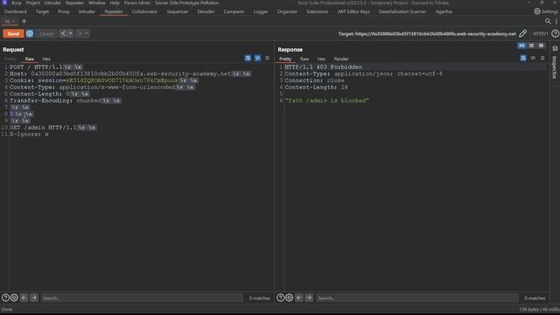Viewport: 560px width, 315px height.
Task: Focus the response search input field
Action: point(416,297)
